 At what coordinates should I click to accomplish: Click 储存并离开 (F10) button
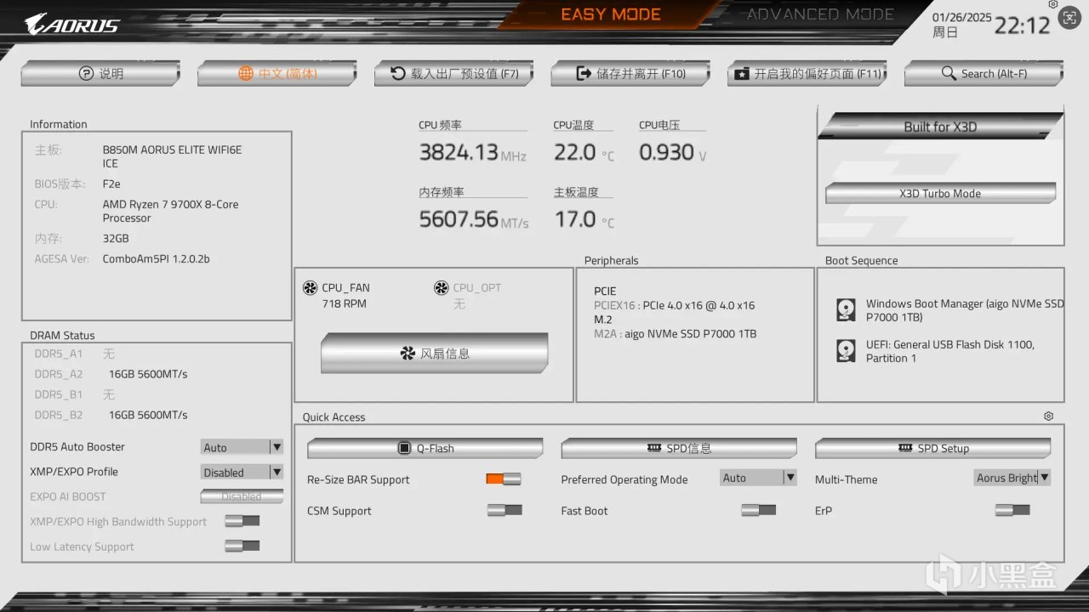tap(630, 74)
